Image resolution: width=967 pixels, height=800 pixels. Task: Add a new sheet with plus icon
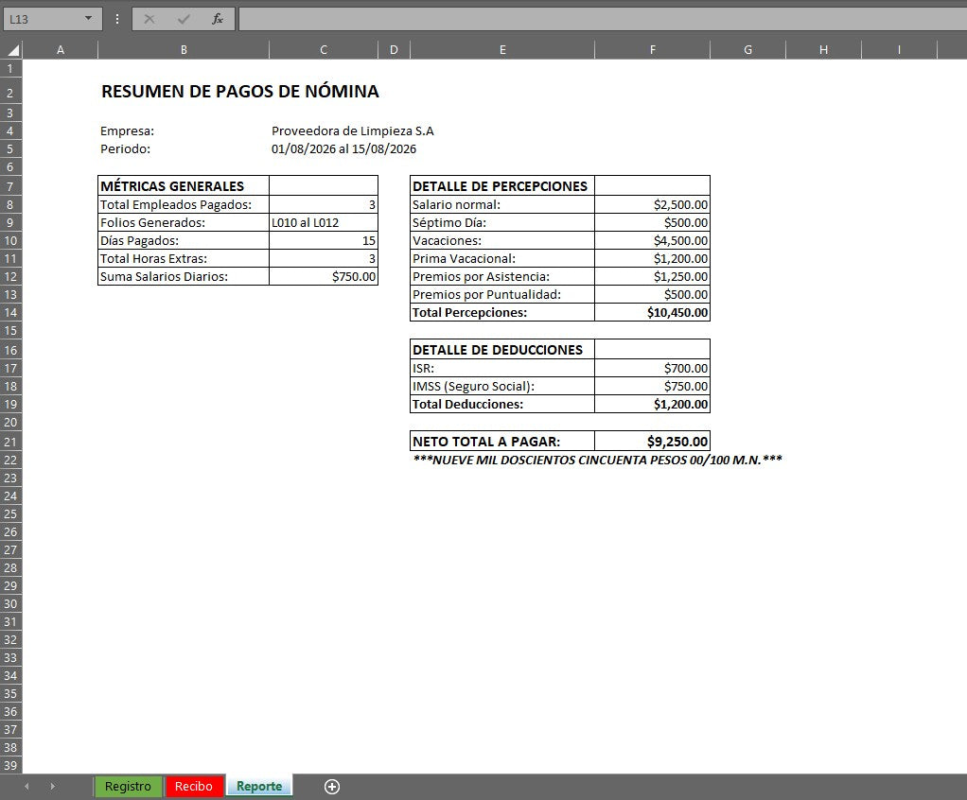click(x=332, y=787)
